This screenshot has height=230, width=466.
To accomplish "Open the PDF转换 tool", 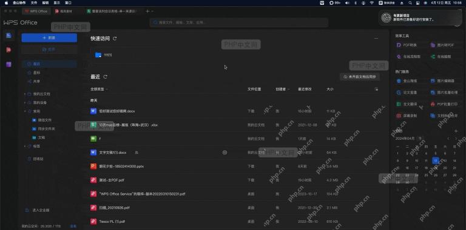I will (407, 45).
